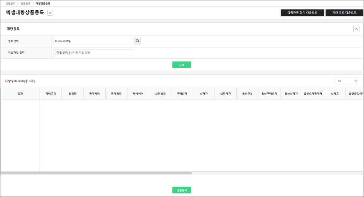
Task: Click the green 등록 button
Action: (182, 65)
